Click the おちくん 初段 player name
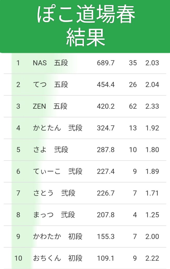 coord(58,258)
